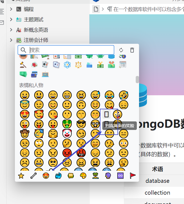Pick the blue tissue box icon
Image resolution: width=184 pixels, height=204 pixels.
pos(89,65)
